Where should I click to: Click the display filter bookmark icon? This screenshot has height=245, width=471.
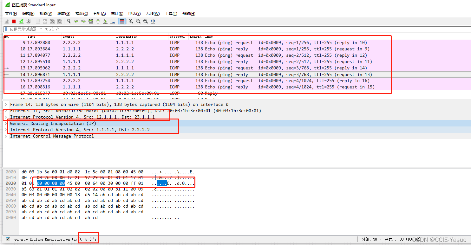pyautogui.click(x=6, y=29)
